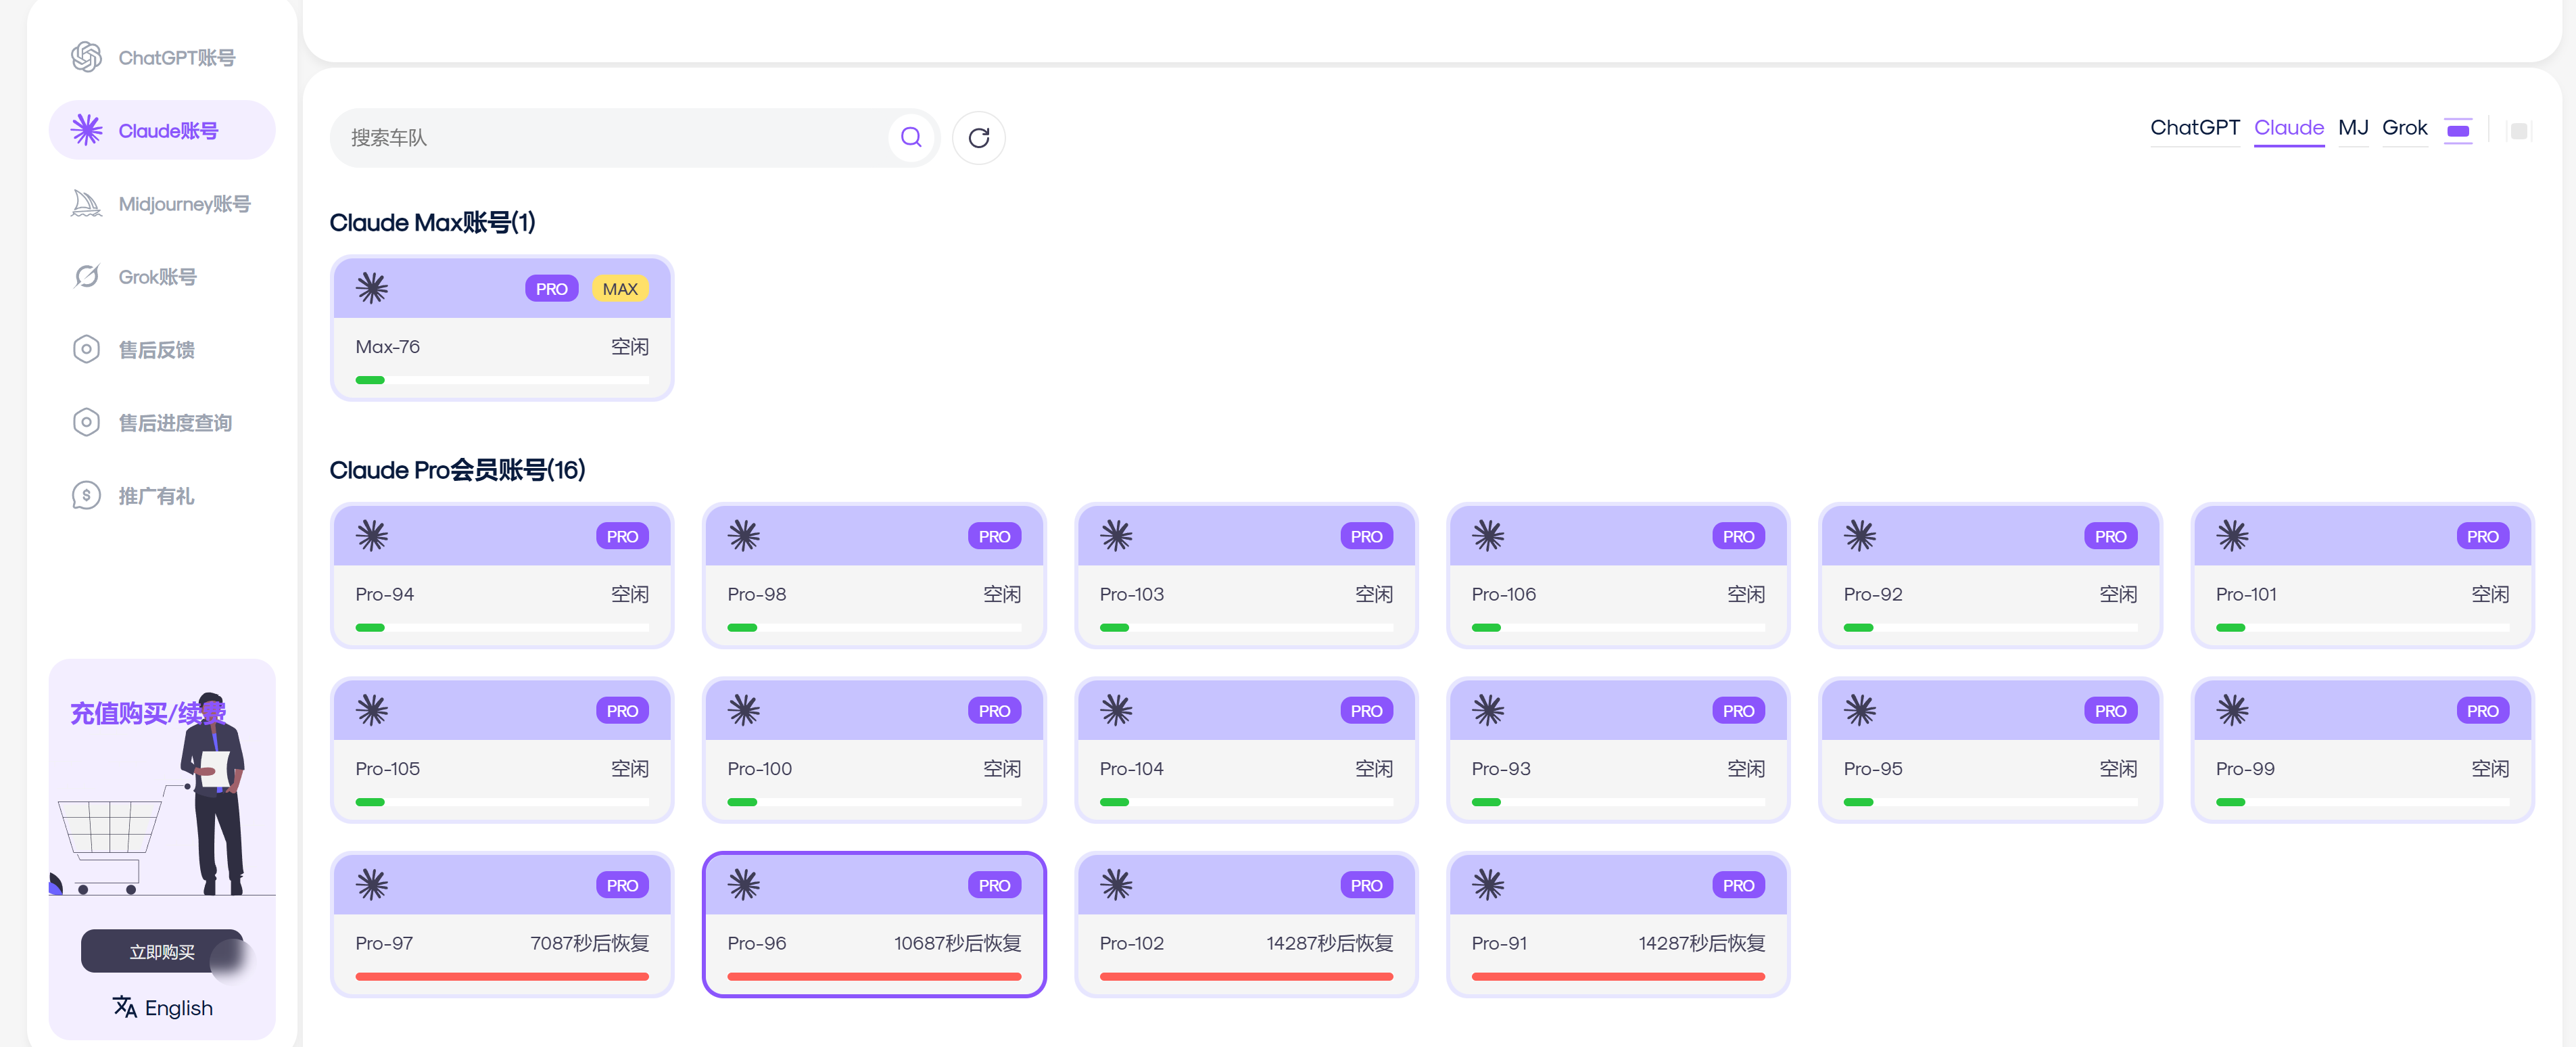Click the PRO badge on Max-76

(551, 289)
